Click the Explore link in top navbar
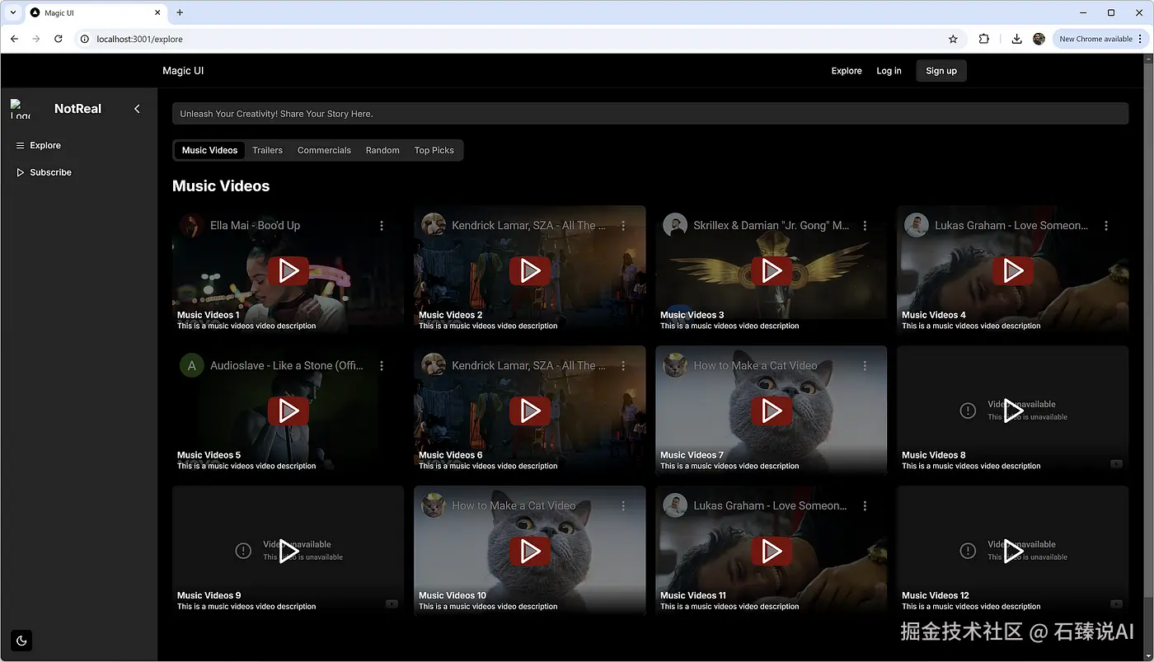The width and height of the screenshot is (1154, 662). click(847, 71)
